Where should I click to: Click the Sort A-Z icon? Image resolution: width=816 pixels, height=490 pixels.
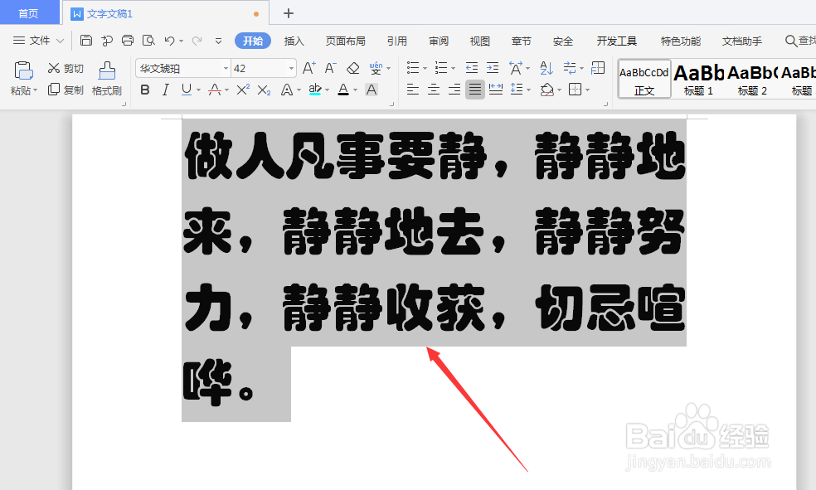pyautogui.click(x=546, y=68)
